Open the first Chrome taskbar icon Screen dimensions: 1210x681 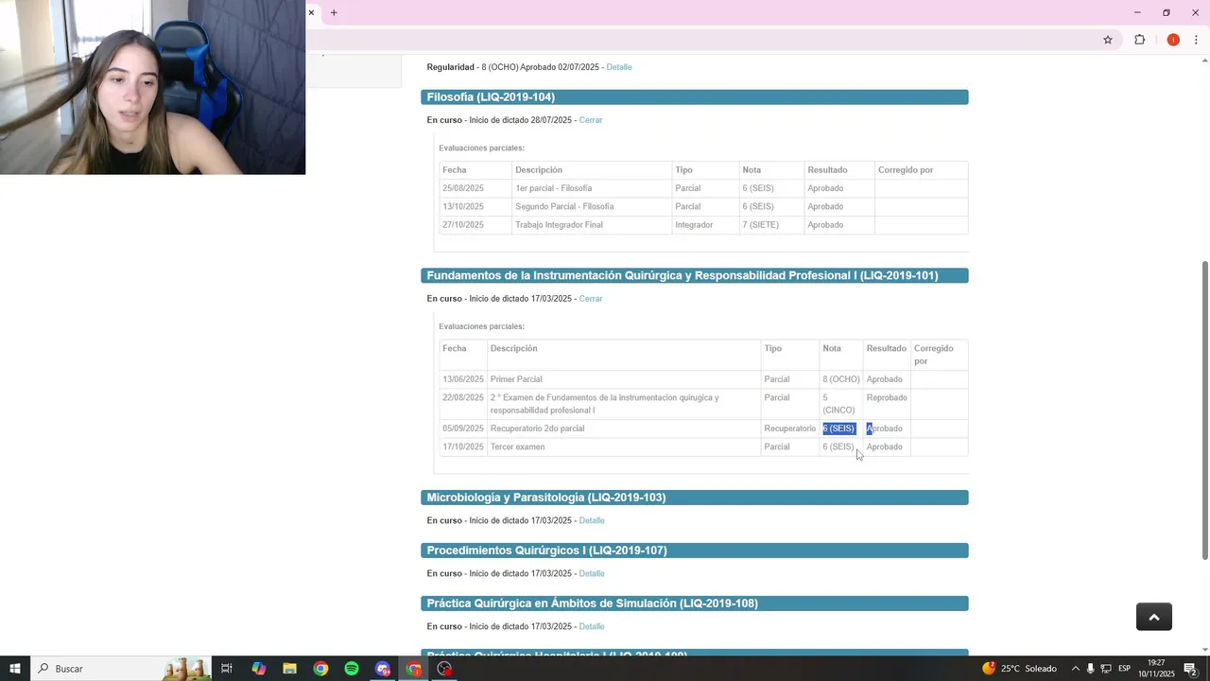320,669
